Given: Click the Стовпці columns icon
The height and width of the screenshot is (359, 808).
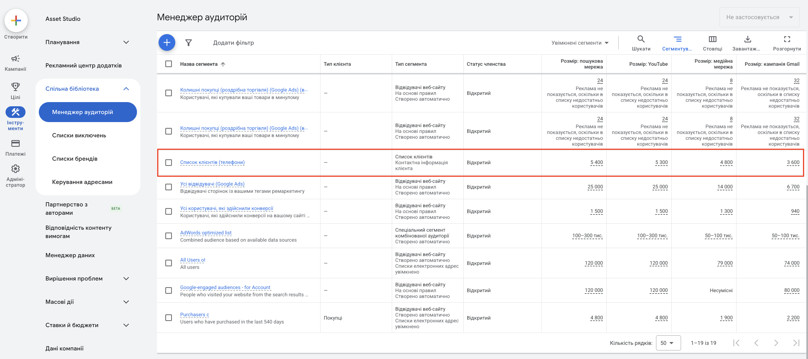Looking at the screenshot, I should 712,39.
